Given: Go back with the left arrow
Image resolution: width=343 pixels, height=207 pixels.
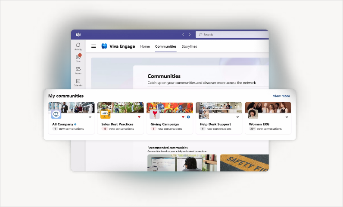Looking at the screenshot, I should (183, 34).
